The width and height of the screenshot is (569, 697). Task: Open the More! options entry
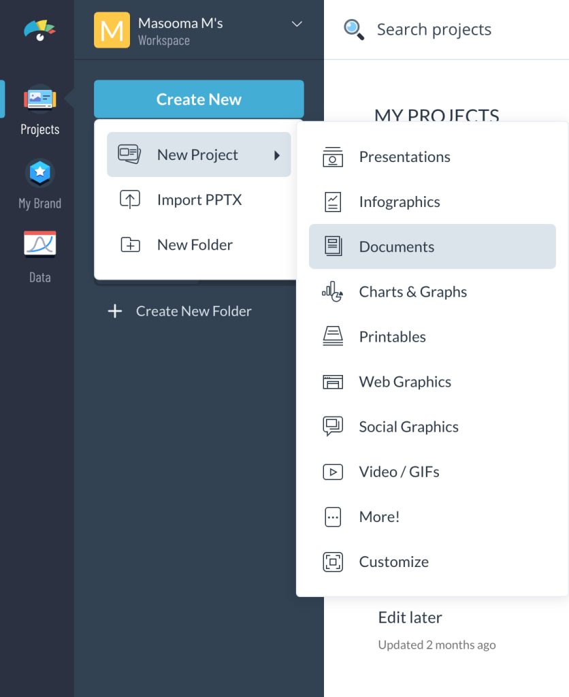coord(379,517)
